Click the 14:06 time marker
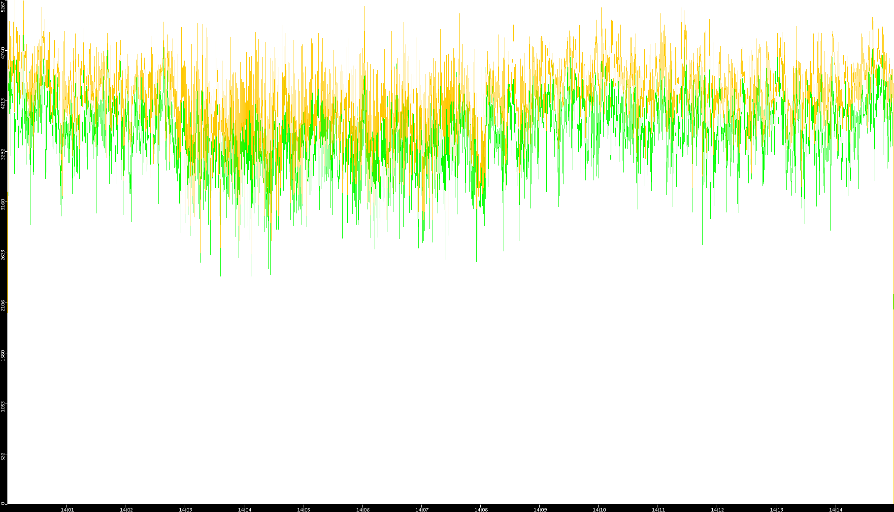This screenshot has width=894, height=512. 363,510
